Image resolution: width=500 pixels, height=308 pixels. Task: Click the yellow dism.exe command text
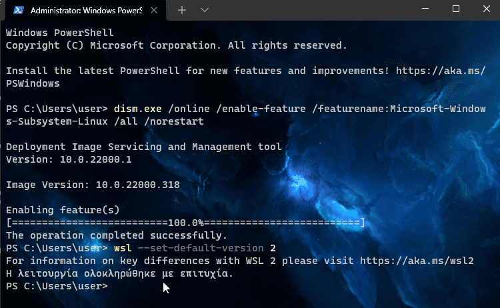pos(138,109)
